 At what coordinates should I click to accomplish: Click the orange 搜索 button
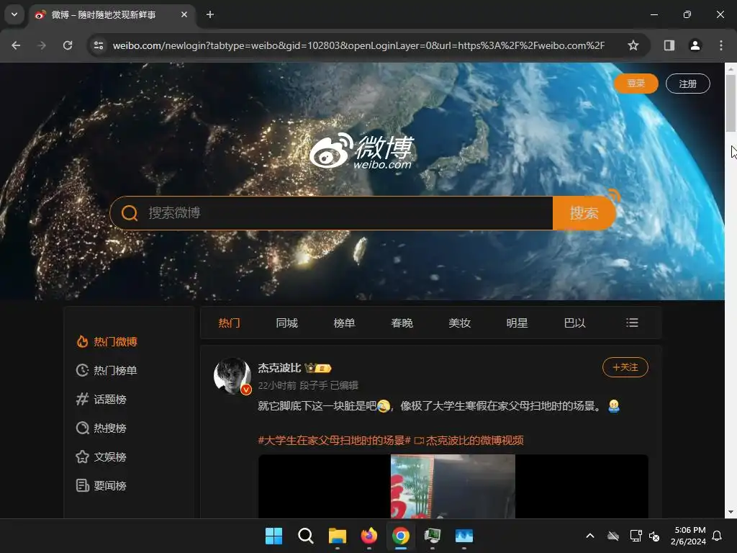click(584, 213)
